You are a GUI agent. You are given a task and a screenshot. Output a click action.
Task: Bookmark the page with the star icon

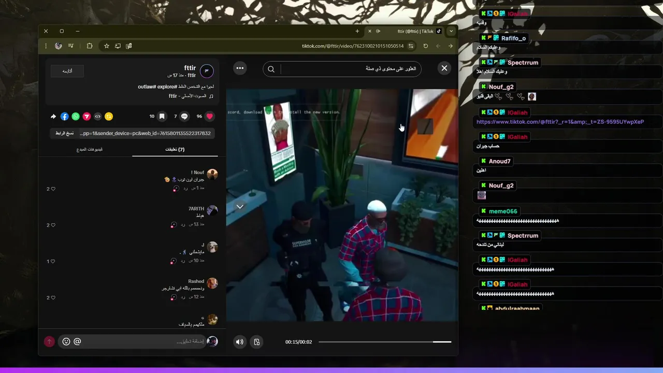click(x=107, y=46)
